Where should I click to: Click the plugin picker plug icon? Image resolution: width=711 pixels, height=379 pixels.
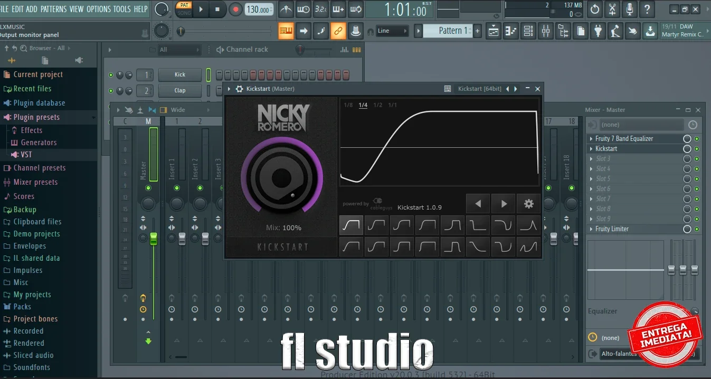point(598,31)
